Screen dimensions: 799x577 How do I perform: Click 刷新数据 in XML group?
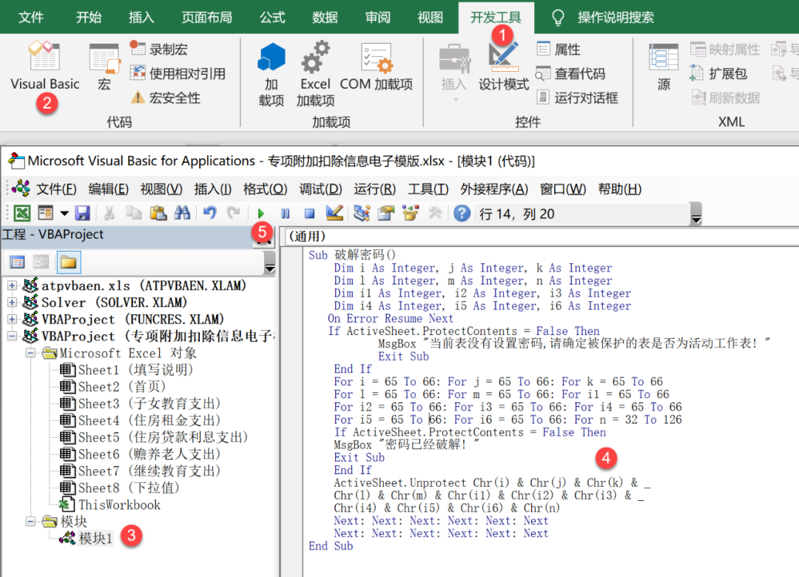(726, 98)
